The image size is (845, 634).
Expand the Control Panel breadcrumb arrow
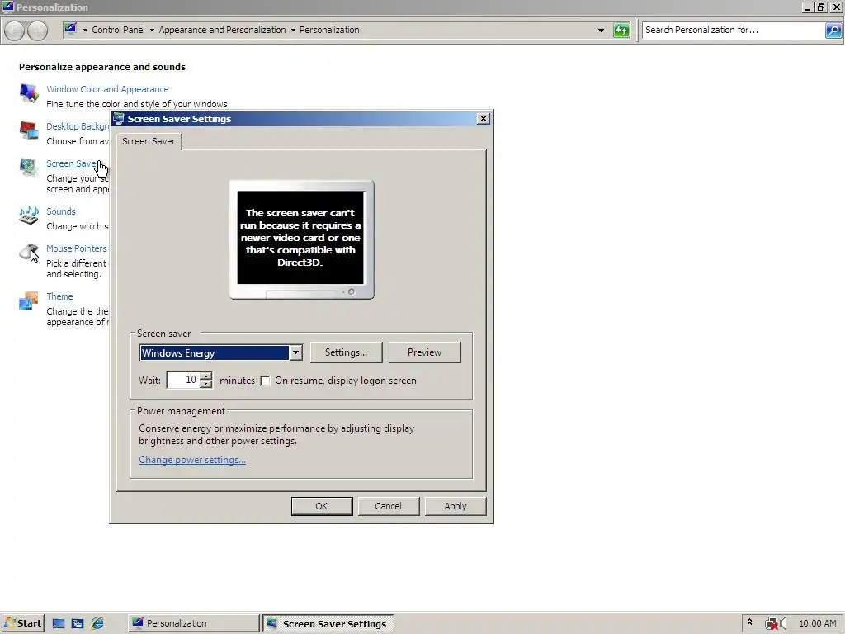152,31
